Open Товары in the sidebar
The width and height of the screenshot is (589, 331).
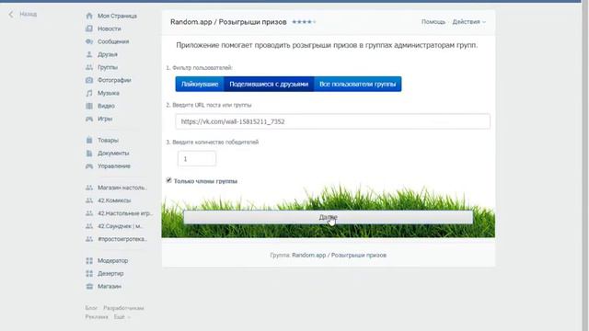click(108, 140)
